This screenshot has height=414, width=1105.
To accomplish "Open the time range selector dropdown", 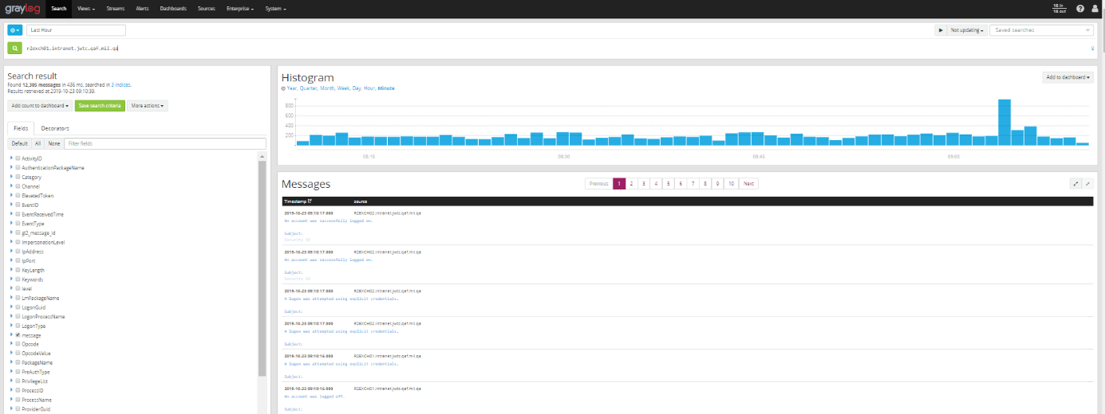I will 14,30.
